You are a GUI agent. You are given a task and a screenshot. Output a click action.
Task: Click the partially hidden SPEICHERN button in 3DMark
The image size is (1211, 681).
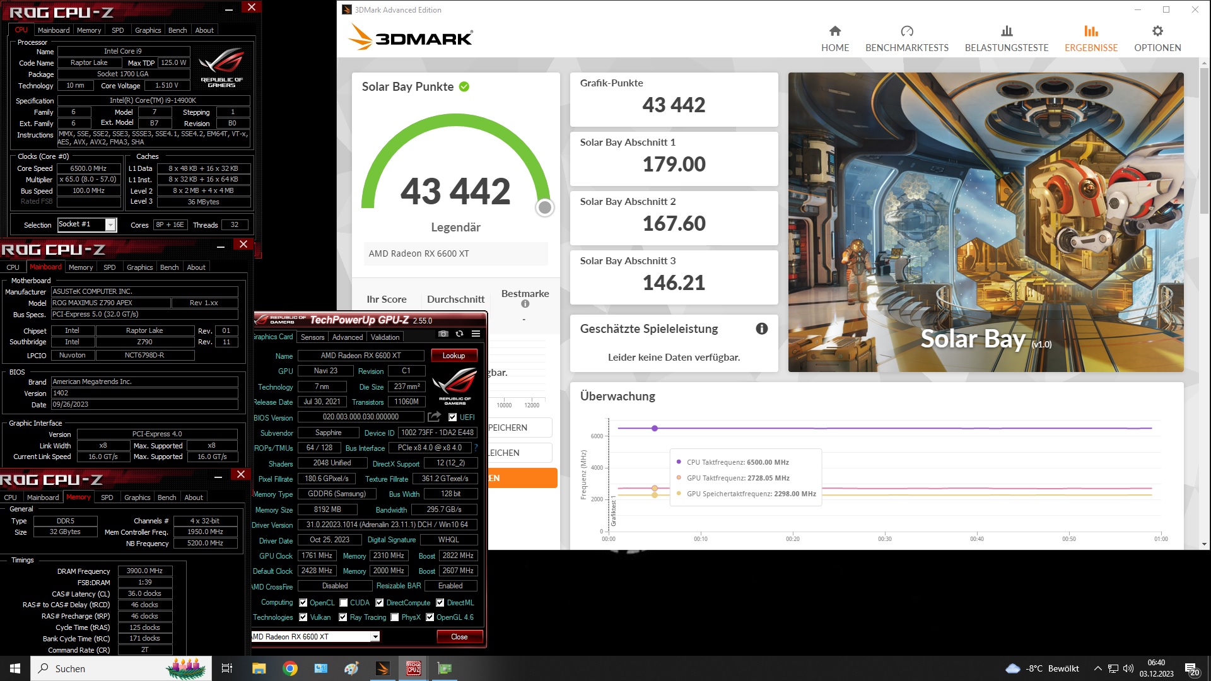[x=520, y=428]
